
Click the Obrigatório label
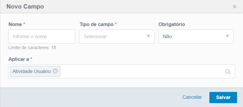point(172,24)
